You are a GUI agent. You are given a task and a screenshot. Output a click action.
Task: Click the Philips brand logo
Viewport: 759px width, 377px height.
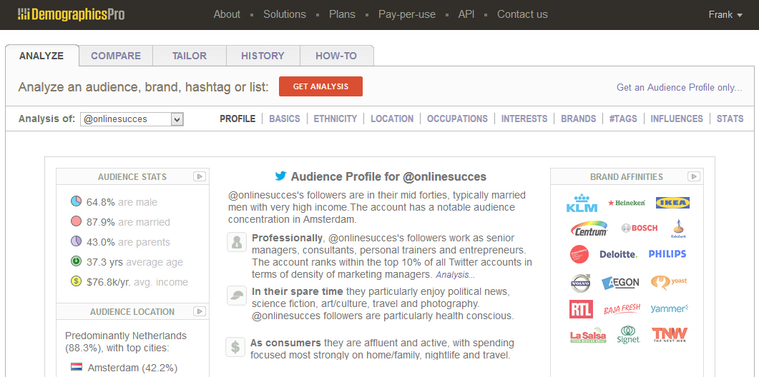667,253
